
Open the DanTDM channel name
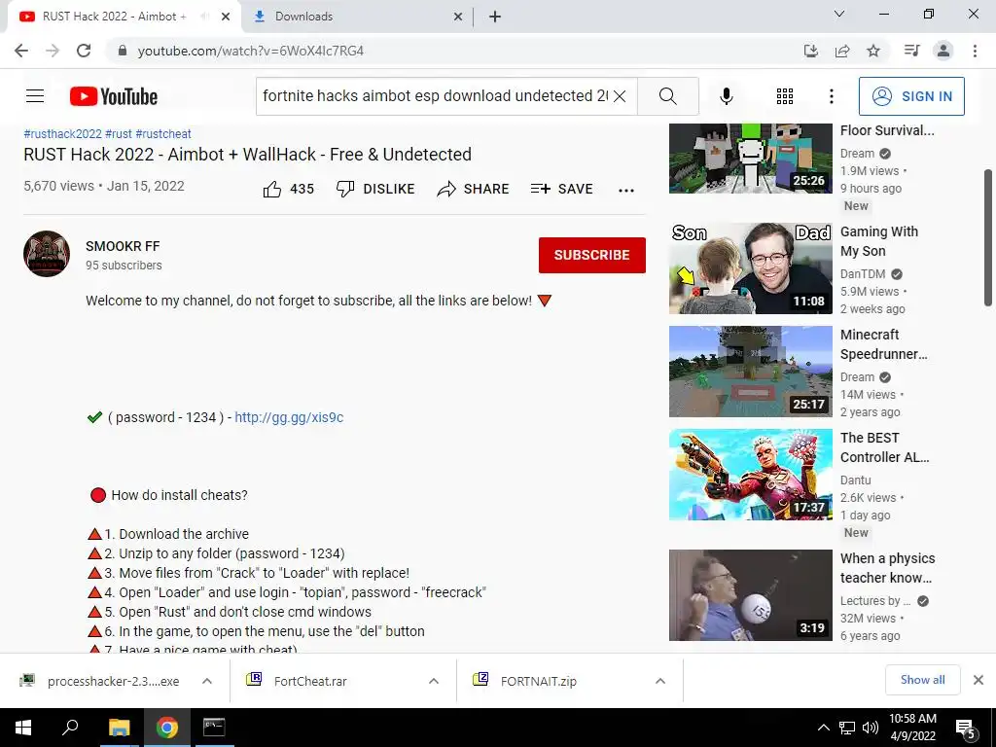point(863,273)
